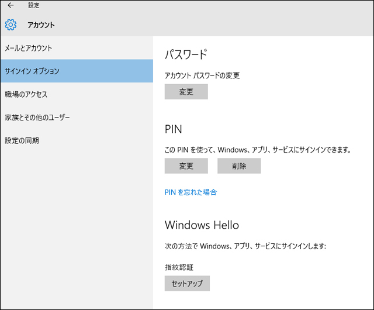Click the この PIN を使って description text
This screenshot has height=310, width=374.
pyautogui.click(x=257, y=150)
